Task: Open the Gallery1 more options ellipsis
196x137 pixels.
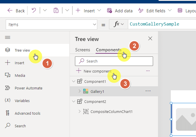Action: pyautogui.click(x=148, y=91)
